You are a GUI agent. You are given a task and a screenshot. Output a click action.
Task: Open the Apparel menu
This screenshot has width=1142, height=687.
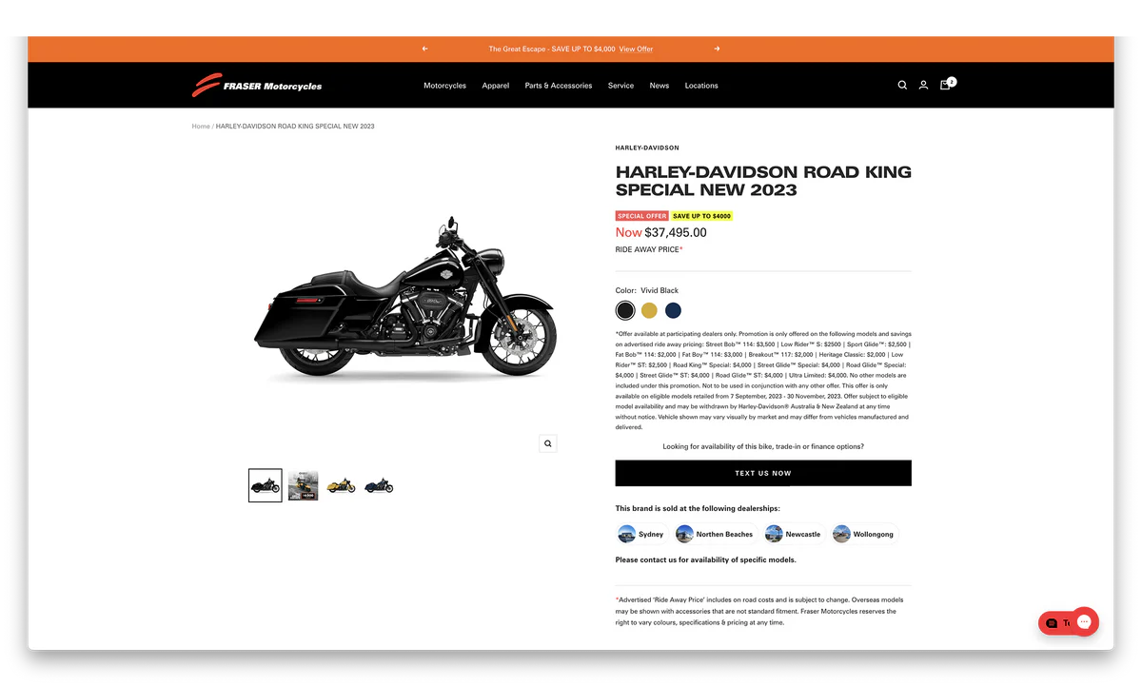(x=495, y=86)
